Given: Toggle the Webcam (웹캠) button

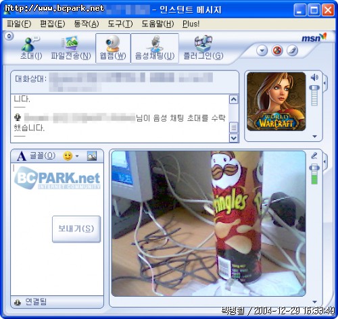Looking at the screenshot, I should 113,48.
